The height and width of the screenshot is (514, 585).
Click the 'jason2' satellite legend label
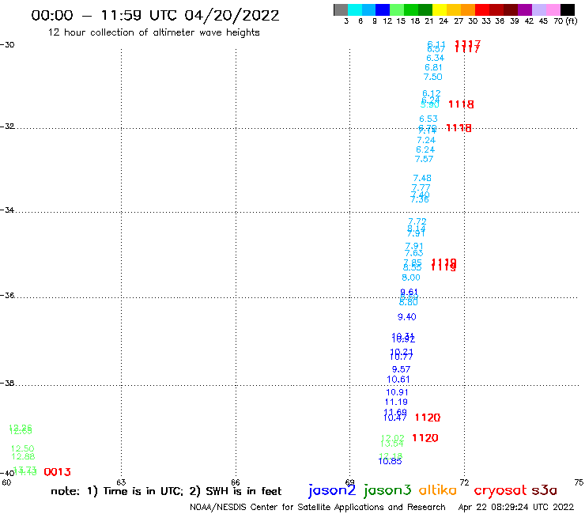[332, 490]
